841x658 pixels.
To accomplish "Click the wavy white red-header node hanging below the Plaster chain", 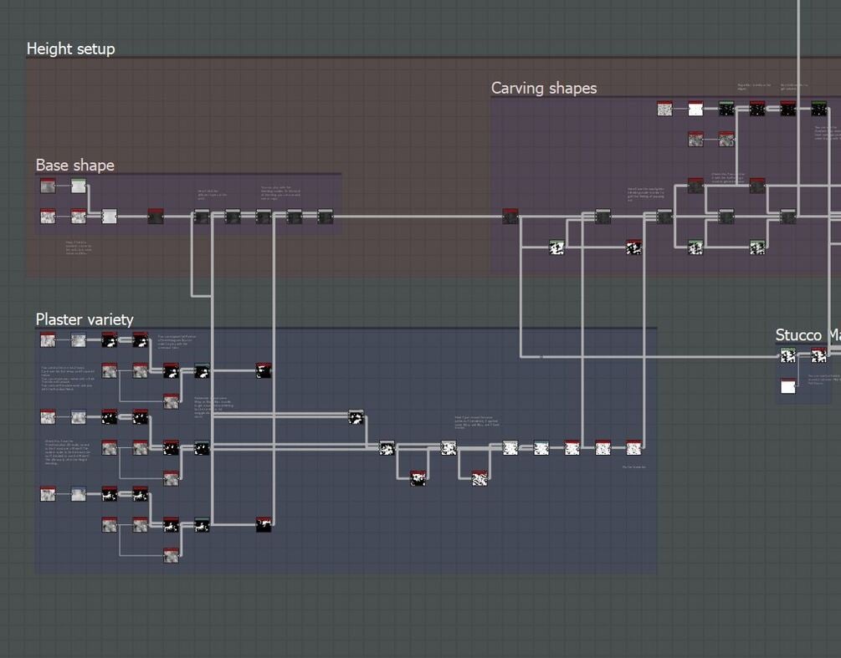I will click(x=479, y=478).
